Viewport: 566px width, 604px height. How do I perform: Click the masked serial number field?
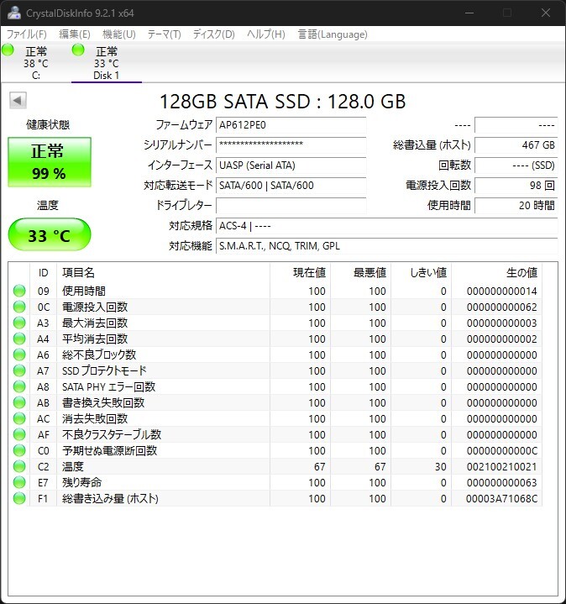291,145
